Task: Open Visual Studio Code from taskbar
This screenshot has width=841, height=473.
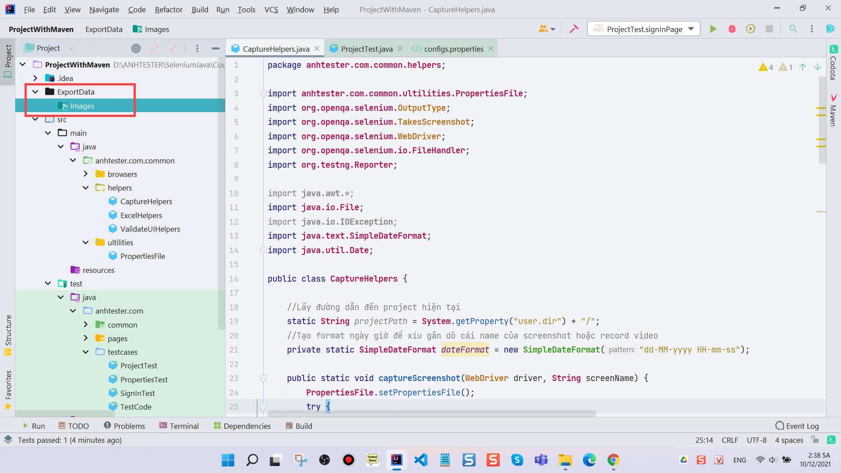Action: click(x=420, y=460)
